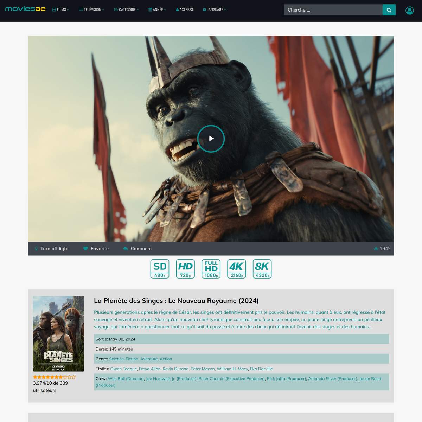Image resolution: width=422 pixels, height=422 pixels.
Task: Open the Language dropdown menu
Action: click(x=215, y=10)
